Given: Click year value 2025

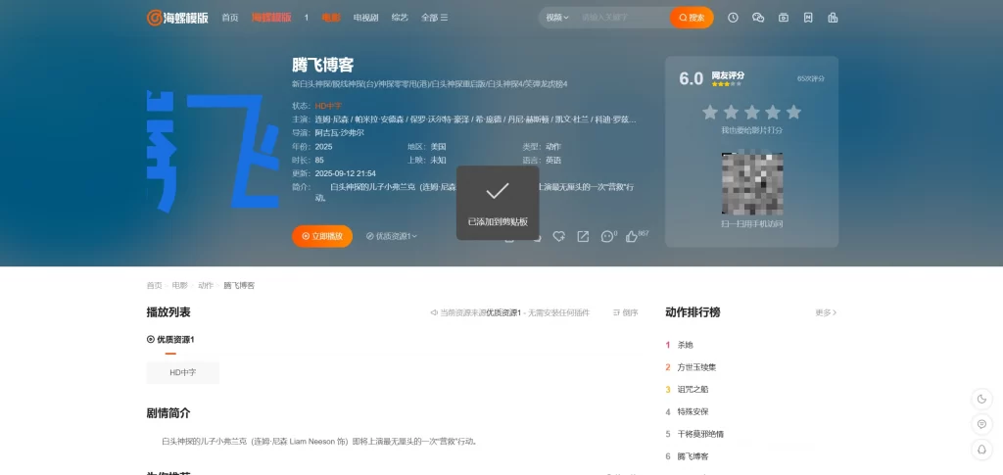Looking at the screenshot, I should click(323, 146).
